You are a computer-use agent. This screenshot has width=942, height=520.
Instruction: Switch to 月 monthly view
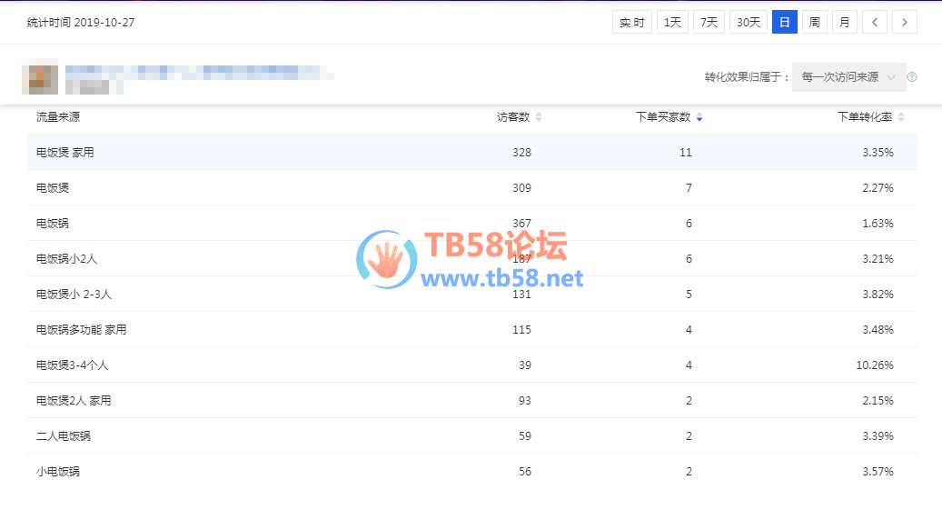845,23
